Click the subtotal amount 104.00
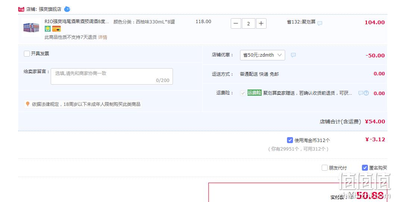 (x=375, y=22)
